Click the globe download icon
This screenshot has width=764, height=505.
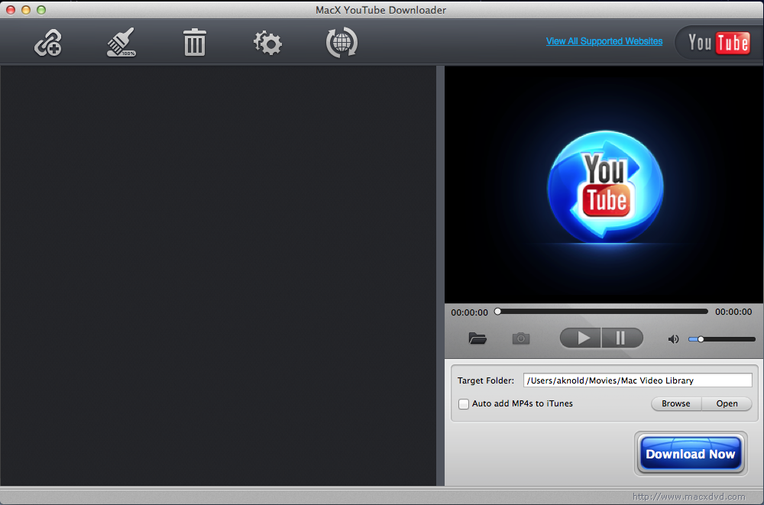(342, 43)
